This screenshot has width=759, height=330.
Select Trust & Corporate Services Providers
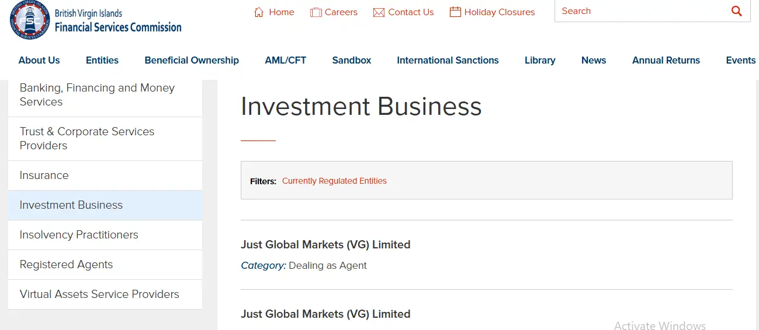point(105,139)
